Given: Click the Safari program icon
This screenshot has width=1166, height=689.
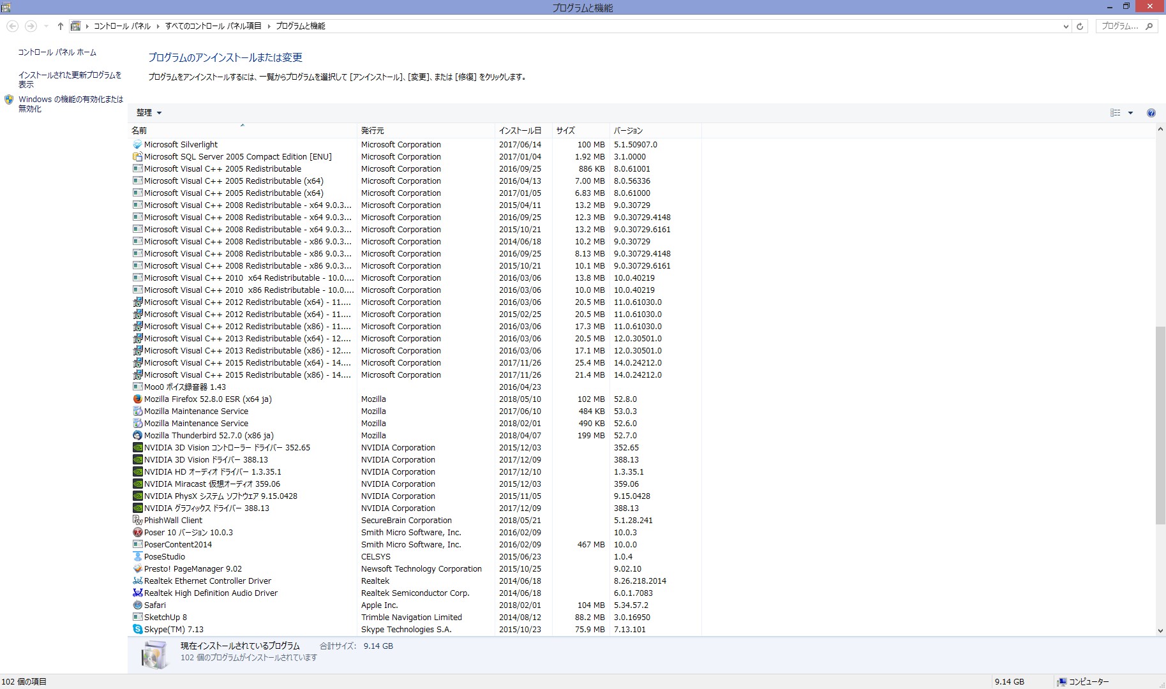Looking at the screenshot, I should pos(137,605).
